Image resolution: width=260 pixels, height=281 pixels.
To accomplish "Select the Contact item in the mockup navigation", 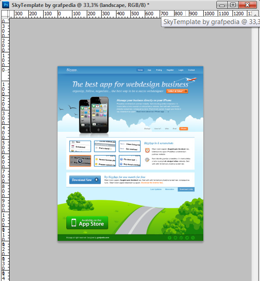I will tap(191, 70).
